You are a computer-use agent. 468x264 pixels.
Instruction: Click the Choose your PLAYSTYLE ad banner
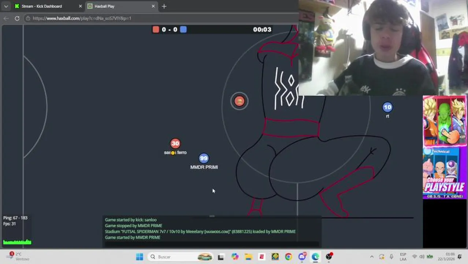445,173
